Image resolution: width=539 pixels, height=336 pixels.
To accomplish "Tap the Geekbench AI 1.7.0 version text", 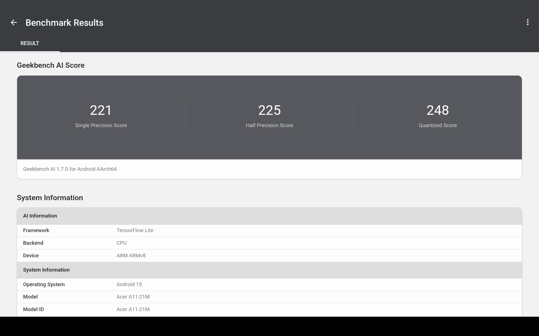I will [70, 169].
